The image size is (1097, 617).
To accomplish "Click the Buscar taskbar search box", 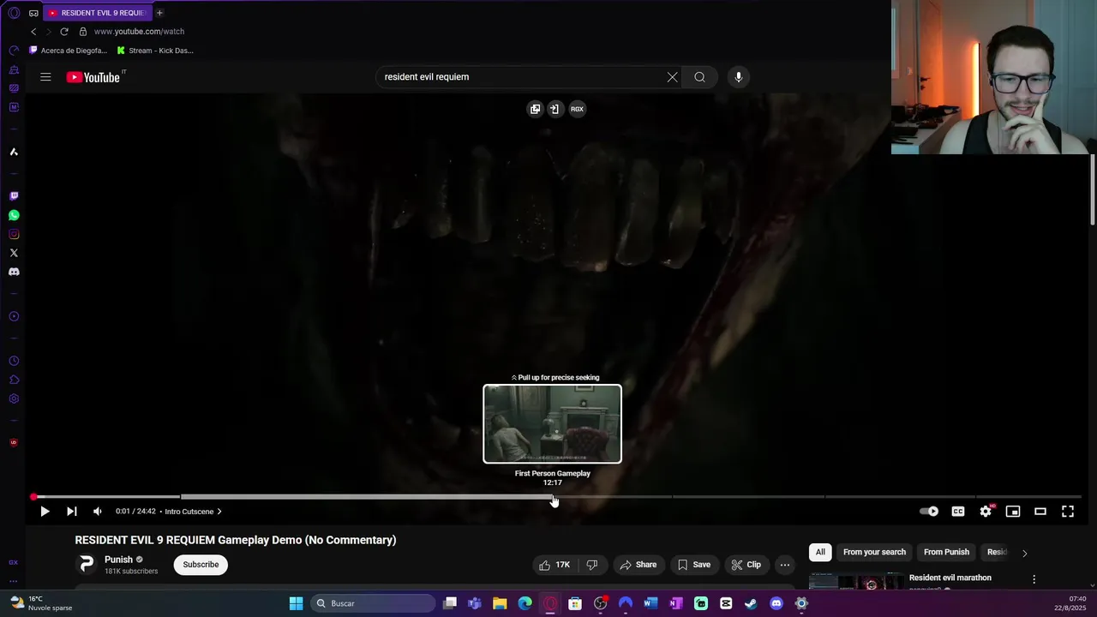I will [372, 603].
